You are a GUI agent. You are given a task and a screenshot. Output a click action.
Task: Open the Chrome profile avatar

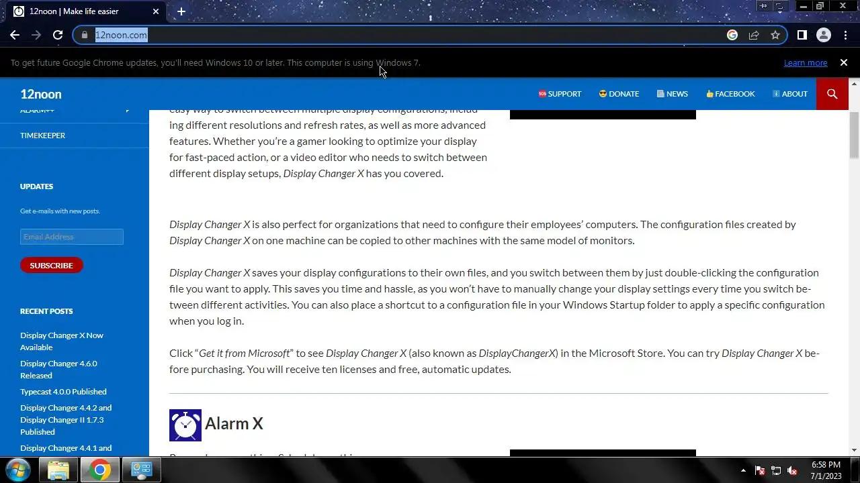point(824,35)
